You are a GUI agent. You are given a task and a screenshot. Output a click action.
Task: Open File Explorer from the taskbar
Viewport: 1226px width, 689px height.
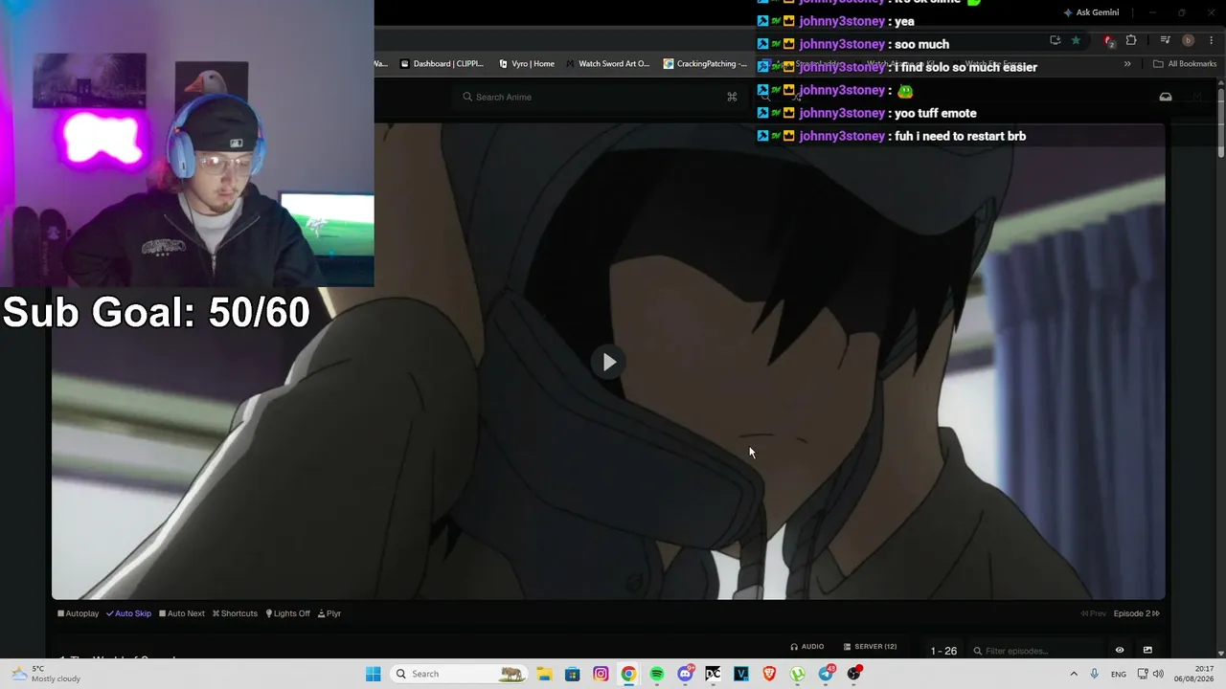(x=544, y=674)
